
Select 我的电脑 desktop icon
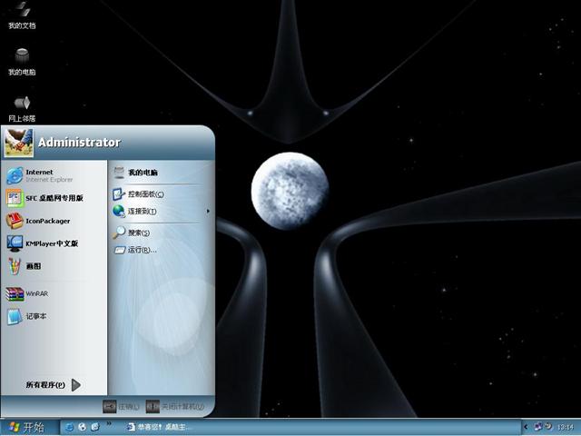[22, 60]
